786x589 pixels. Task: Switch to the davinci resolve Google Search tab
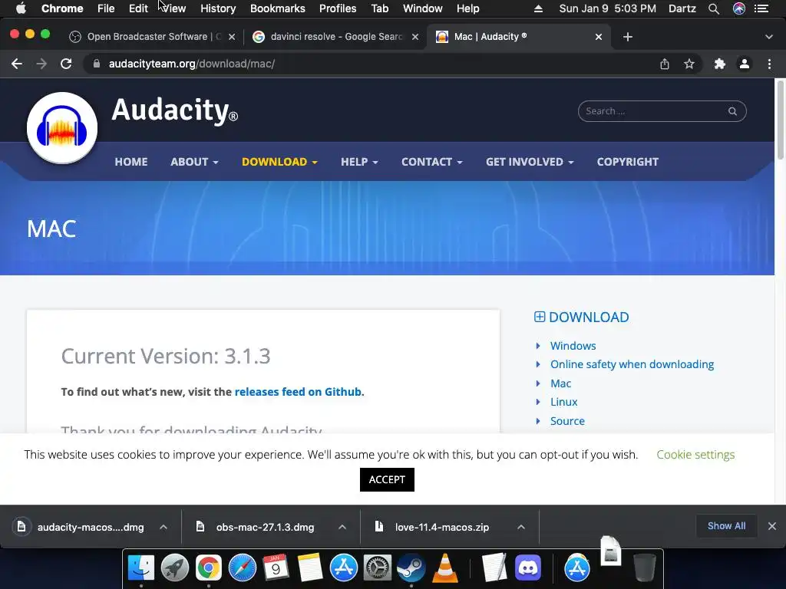pyautogui.click(x=336, y=37)
